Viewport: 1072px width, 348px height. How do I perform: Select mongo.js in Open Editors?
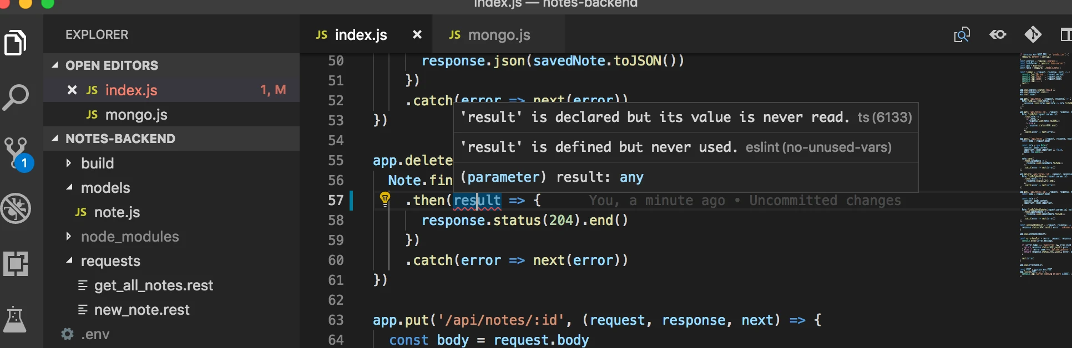(171, 114)
